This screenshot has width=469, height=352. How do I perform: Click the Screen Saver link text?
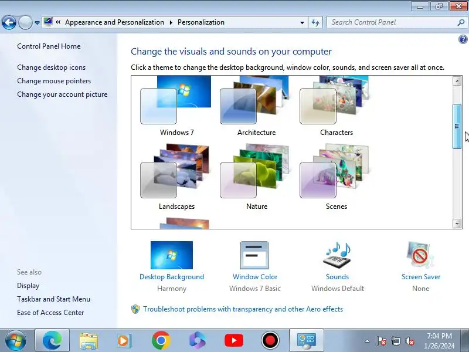[421, 277]
